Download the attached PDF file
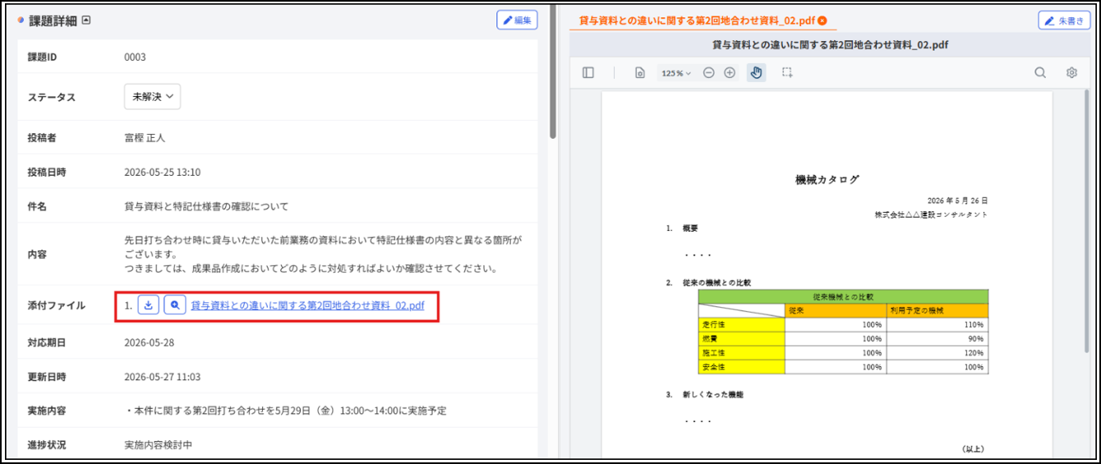 (148, 305)
